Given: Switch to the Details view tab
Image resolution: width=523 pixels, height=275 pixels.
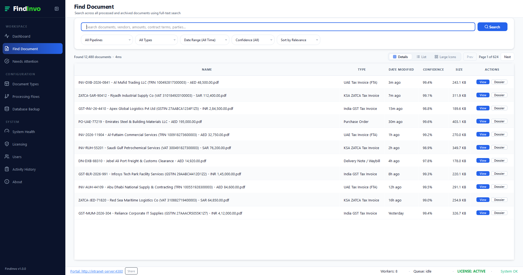Looking at the screenshot, I should click(400, 57).
